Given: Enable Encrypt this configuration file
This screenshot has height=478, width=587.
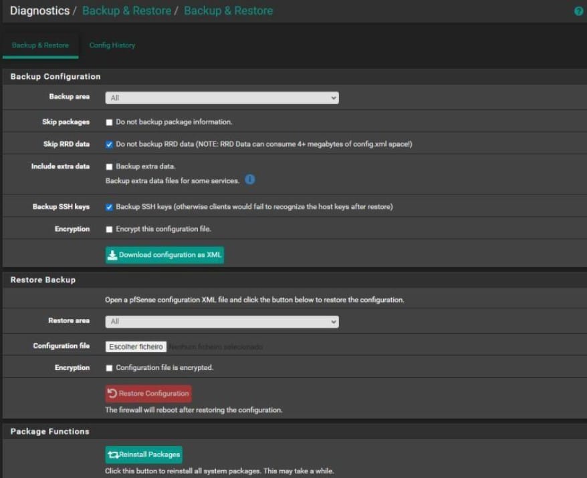Looking at the screenshot, I should click(x=109, y=230).
